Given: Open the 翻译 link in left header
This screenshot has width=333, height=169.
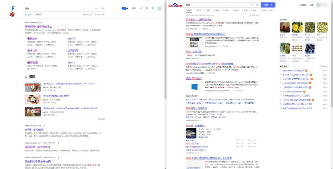Looking at the screenshot, I should click(134, 8).
